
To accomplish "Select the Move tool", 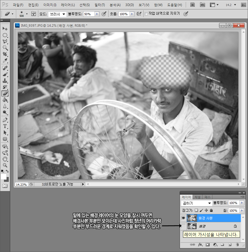I will 5,29.
